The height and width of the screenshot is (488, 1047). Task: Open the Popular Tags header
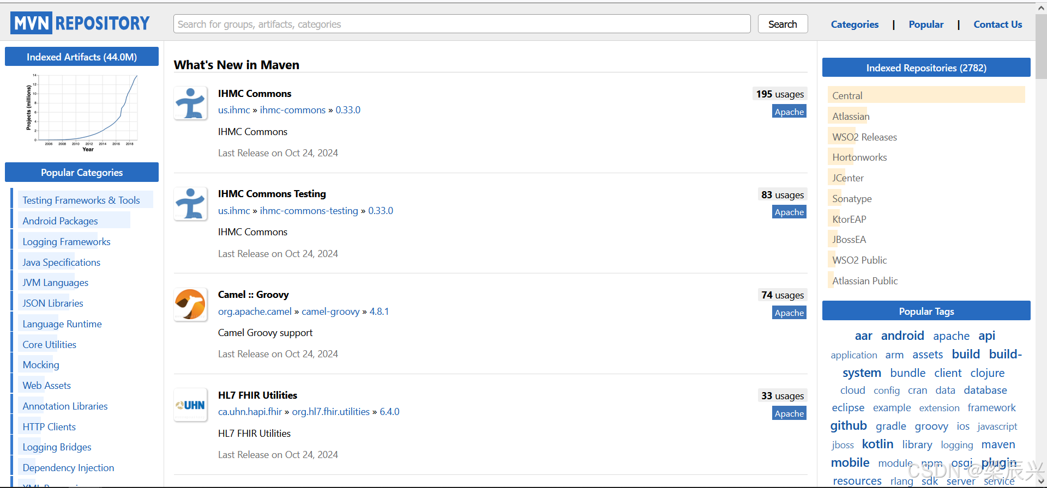[926, 311]
